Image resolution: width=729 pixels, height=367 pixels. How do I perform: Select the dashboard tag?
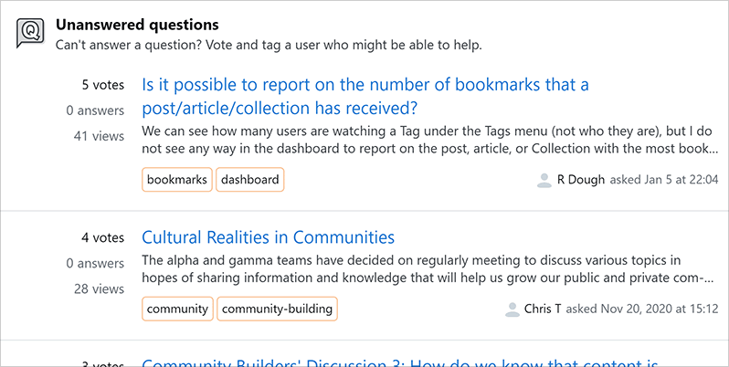[x=249, y=180]
